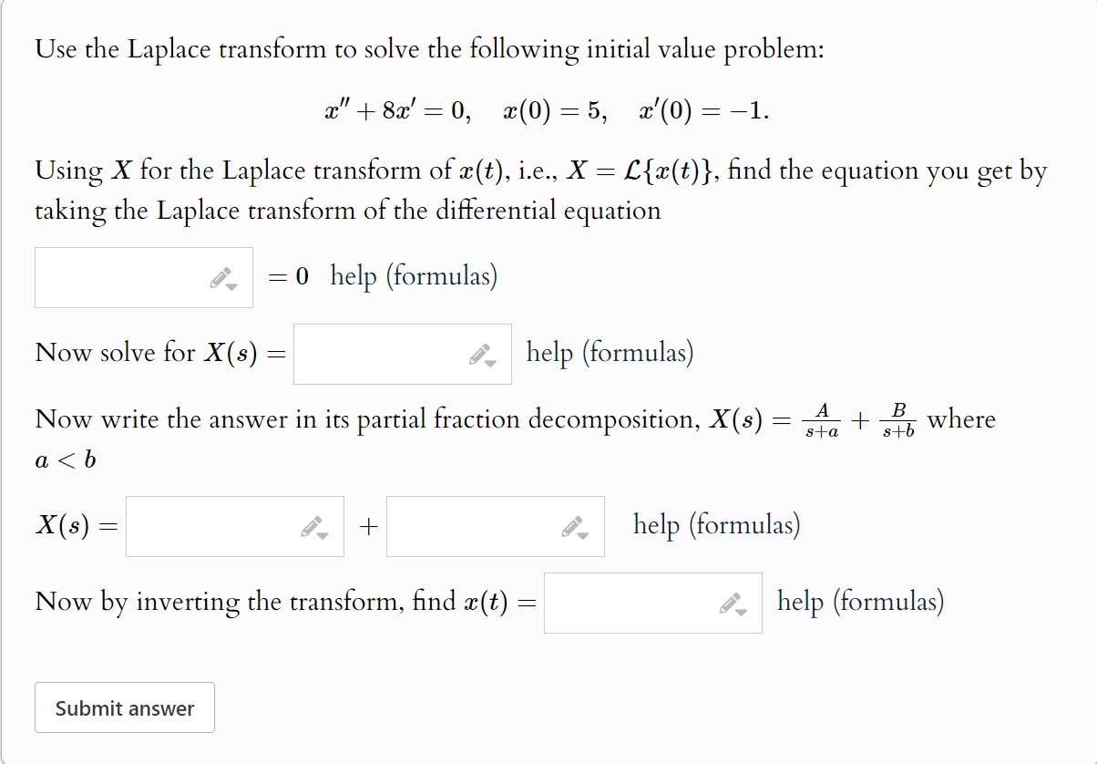
Task: Open help formulas for the transformed equation
Action: pyautogui.click(x=414, y=276)
